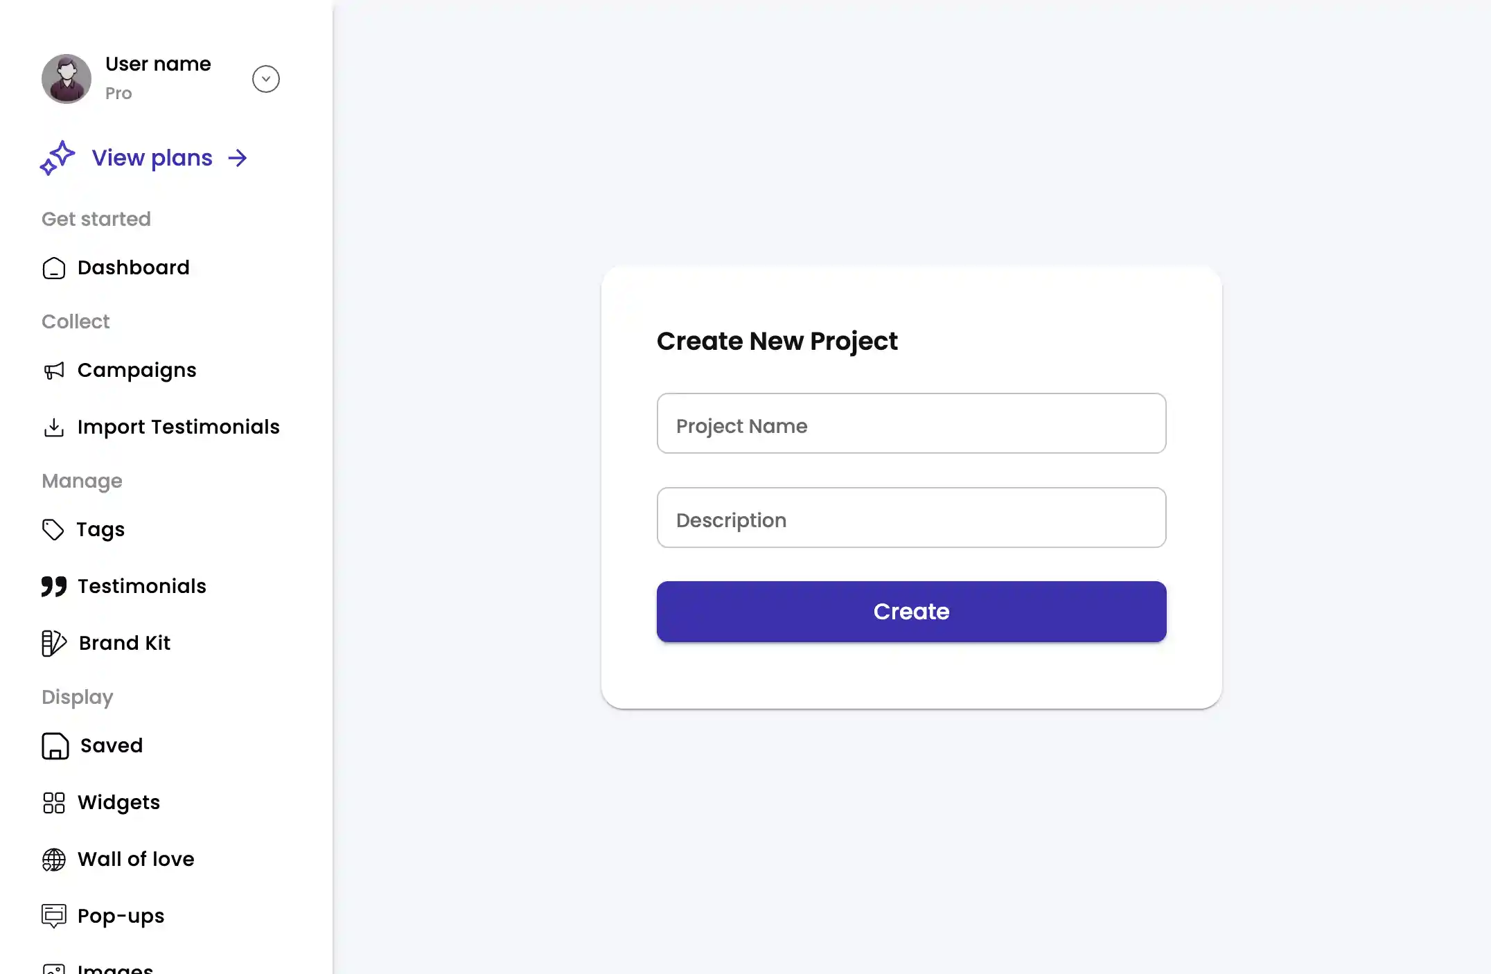Select the Dashboard home icon
The image size is (1491, 974).
coord(54,268)
